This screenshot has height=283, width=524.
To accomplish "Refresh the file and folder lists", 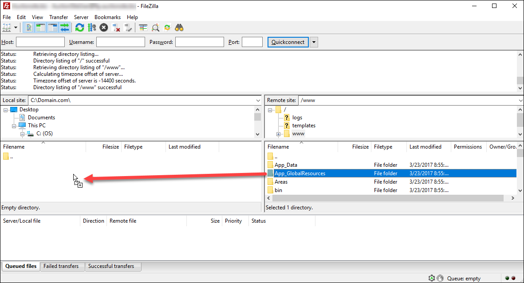I will (79, 28).
